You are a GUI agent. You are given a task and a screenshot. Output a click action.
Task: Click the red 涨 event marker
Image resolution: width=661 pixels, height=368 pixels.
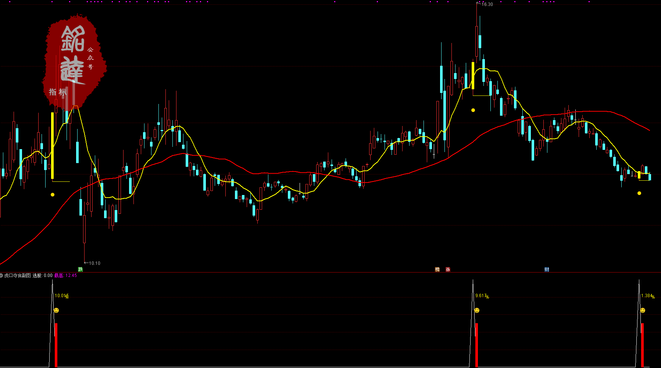(448, 269)
